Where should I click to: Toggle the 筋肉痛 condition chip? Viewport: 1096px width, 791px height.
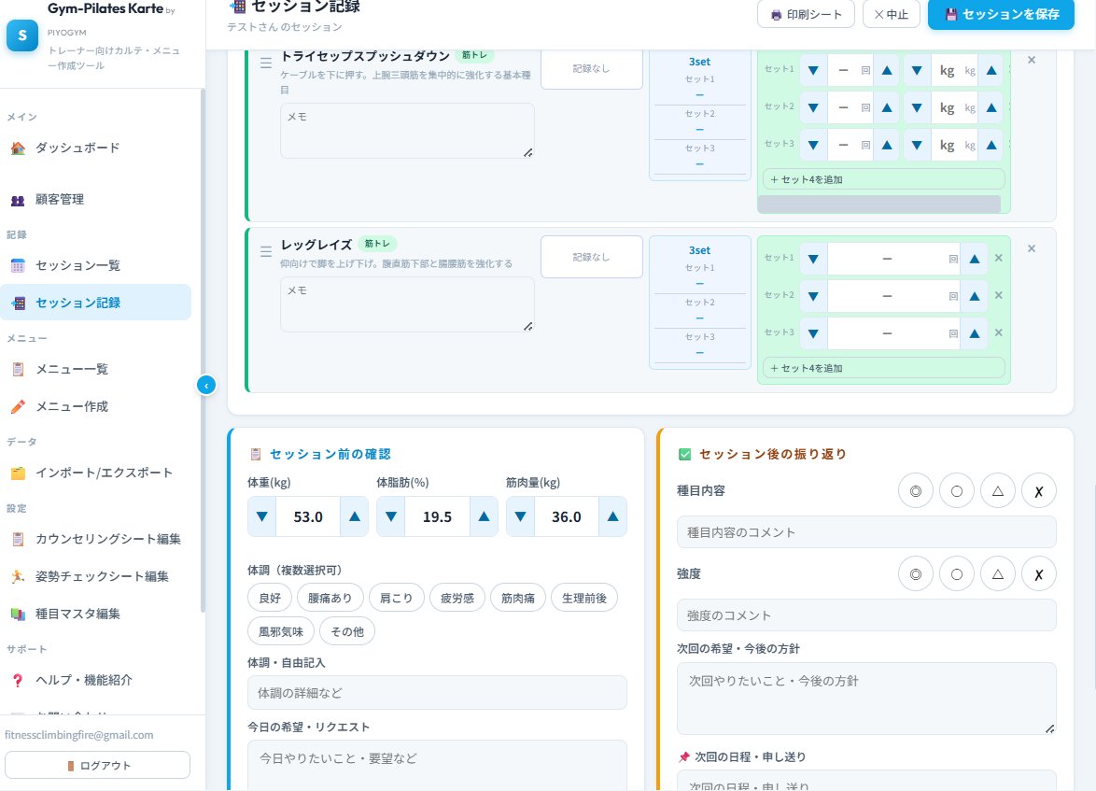coord(518,598)
